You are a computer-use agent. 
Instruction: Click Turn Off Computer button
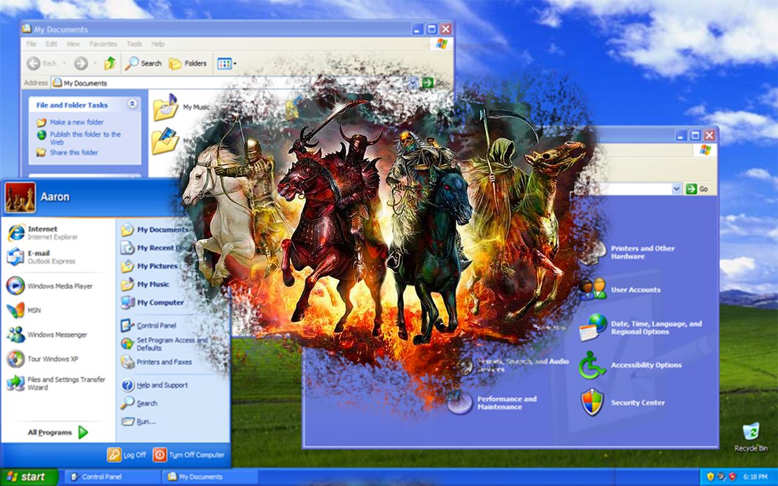click(189, 454)
